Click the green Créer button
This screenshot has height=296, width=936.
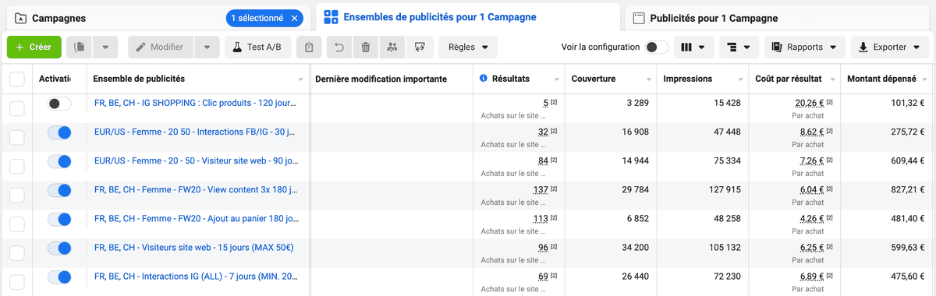34,48
